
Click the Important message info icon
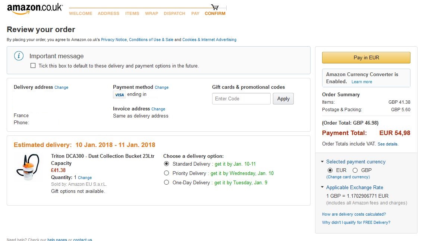(19, 56)
